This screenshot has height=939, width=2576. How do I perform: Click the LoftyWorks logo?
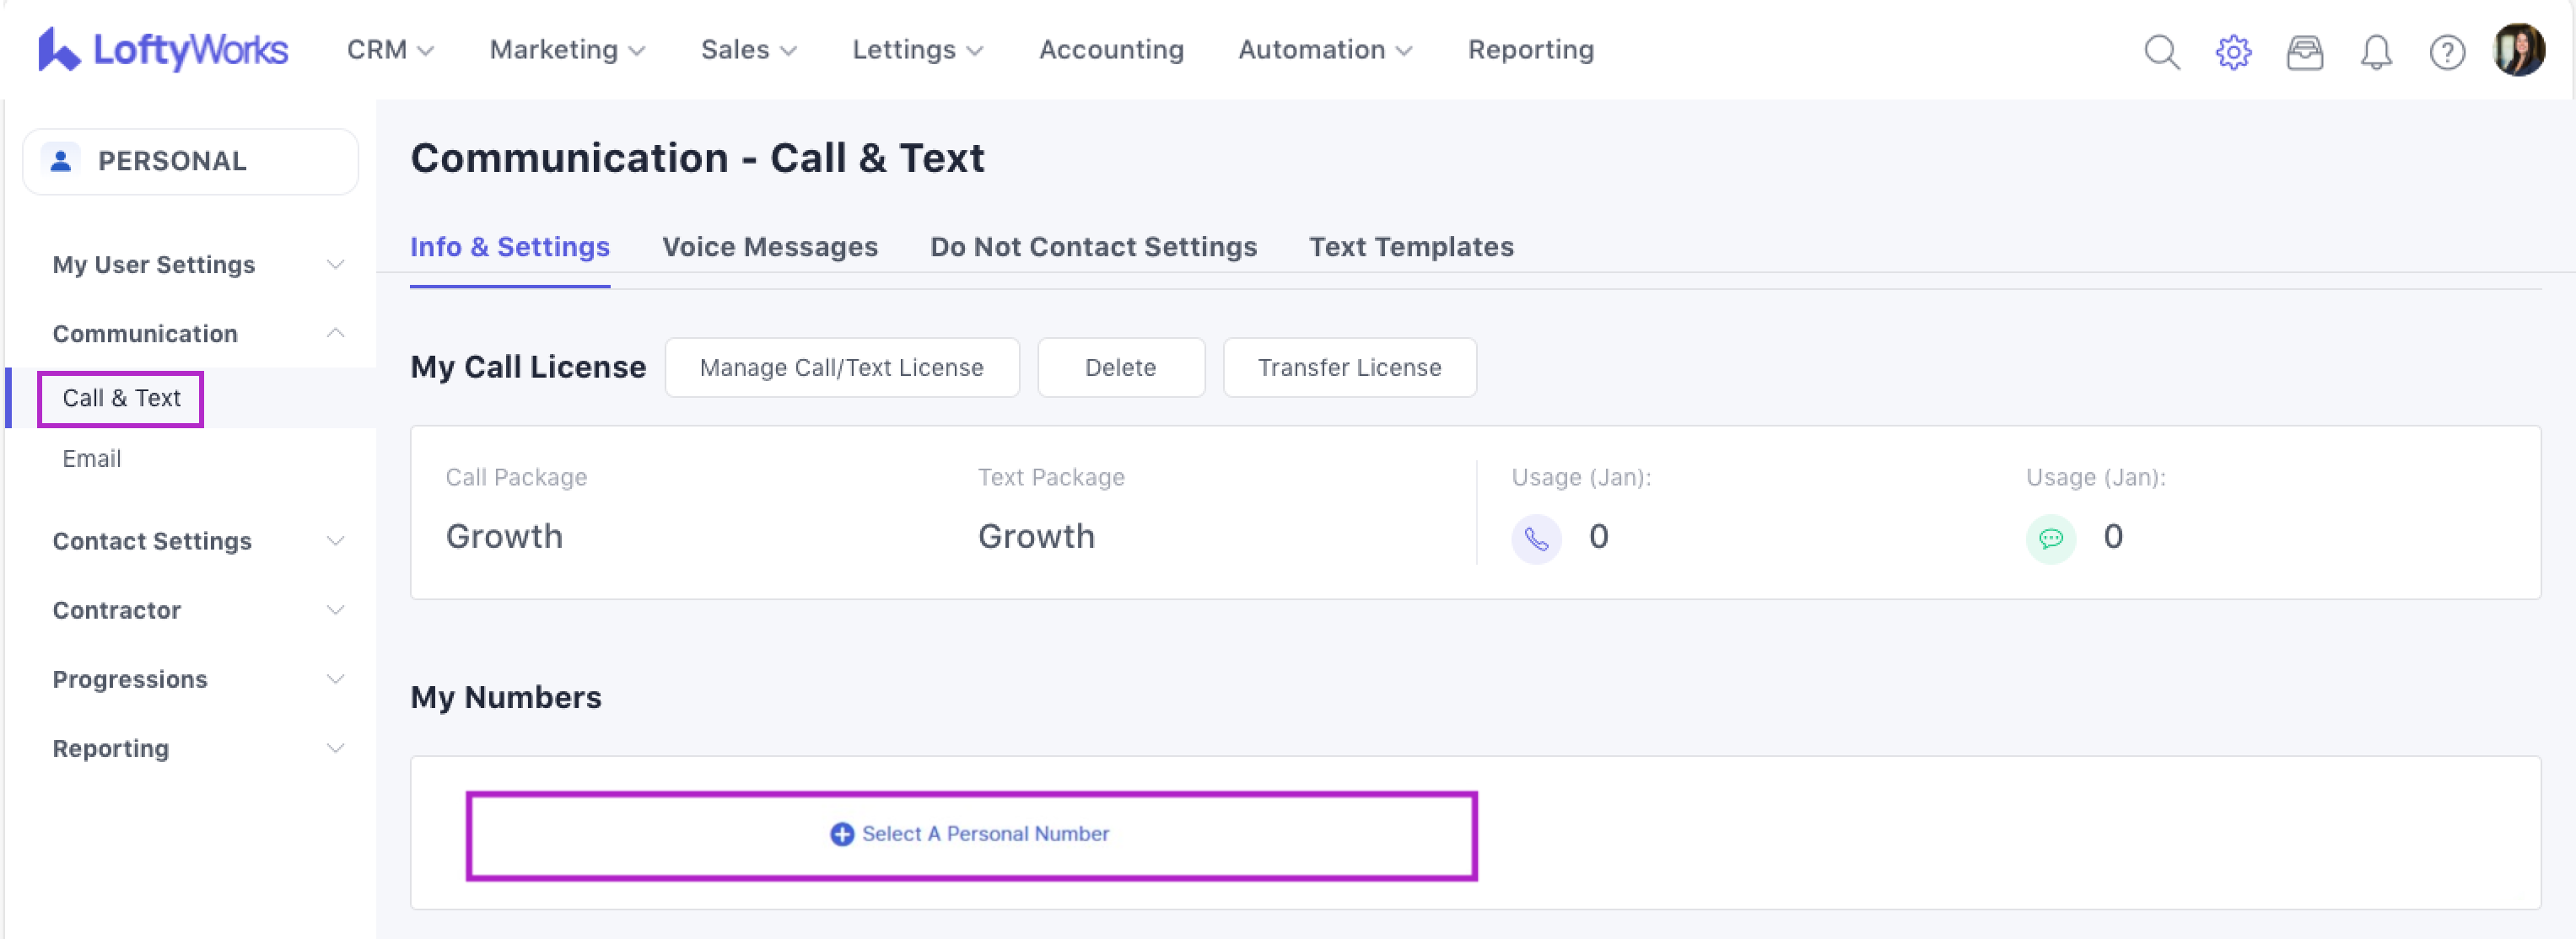pyautogui.click(x=163, y=50)
